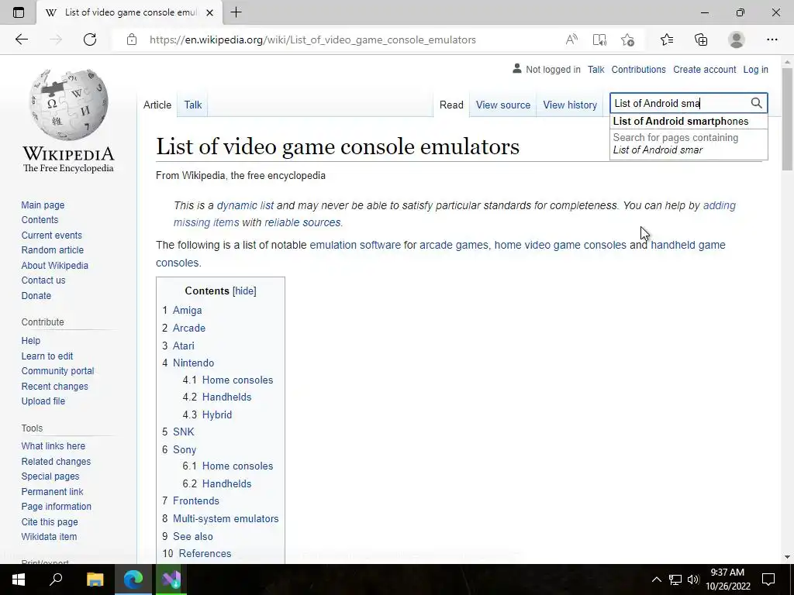794x595 pixels.
Task: Open a new tab with plus icon
Action: pos(236,12)
